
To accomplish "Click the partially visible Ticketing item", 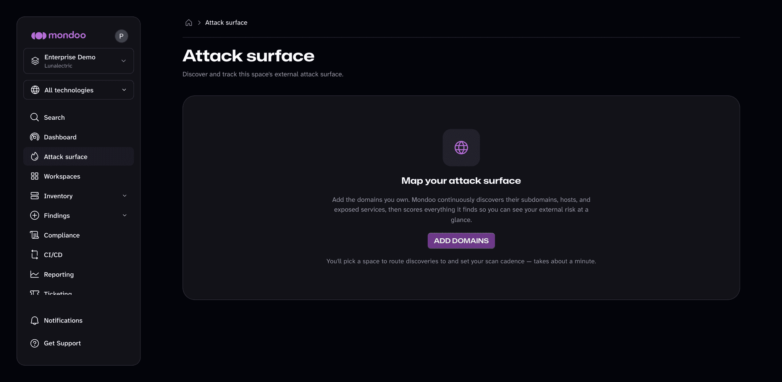I will (58, 293).
